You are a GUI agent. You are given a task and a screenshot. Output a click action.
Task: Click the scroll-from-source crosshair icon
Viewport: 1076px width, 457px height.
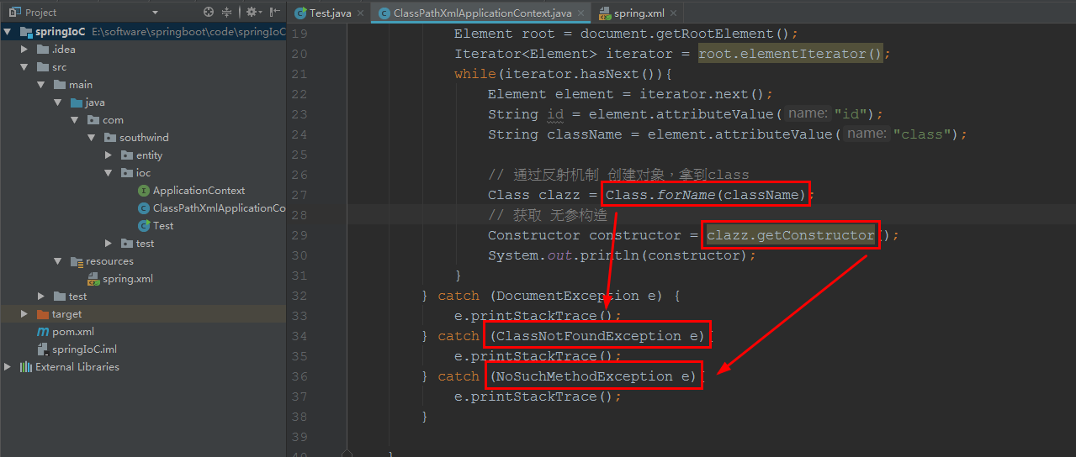point(209,12)
